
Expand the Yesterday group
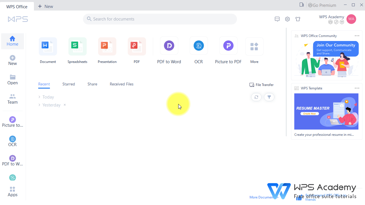(50, 105)
